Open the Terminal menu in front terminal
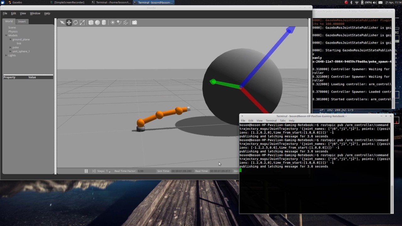 (x=271, y=121)
